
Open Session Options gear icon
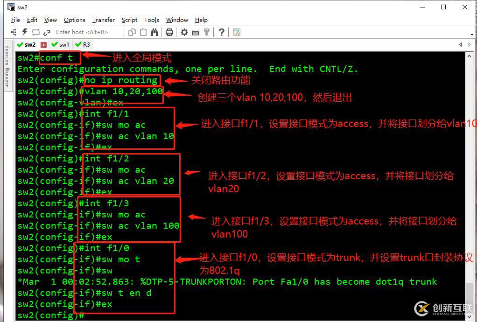[x=184, y=32]
